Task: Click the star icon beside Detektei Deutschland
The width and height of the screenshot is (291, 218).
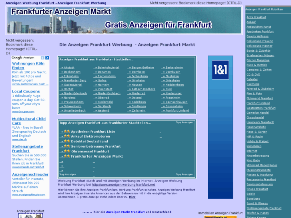Action: pyautogui.click(x=67, y=141)
